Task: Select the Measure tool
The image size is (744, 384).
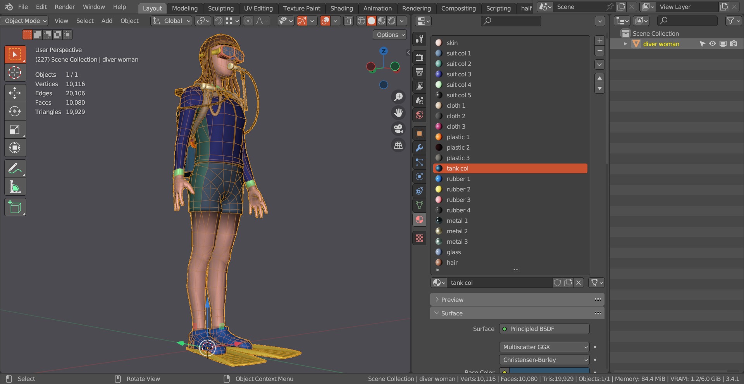Action: (15, 186)
